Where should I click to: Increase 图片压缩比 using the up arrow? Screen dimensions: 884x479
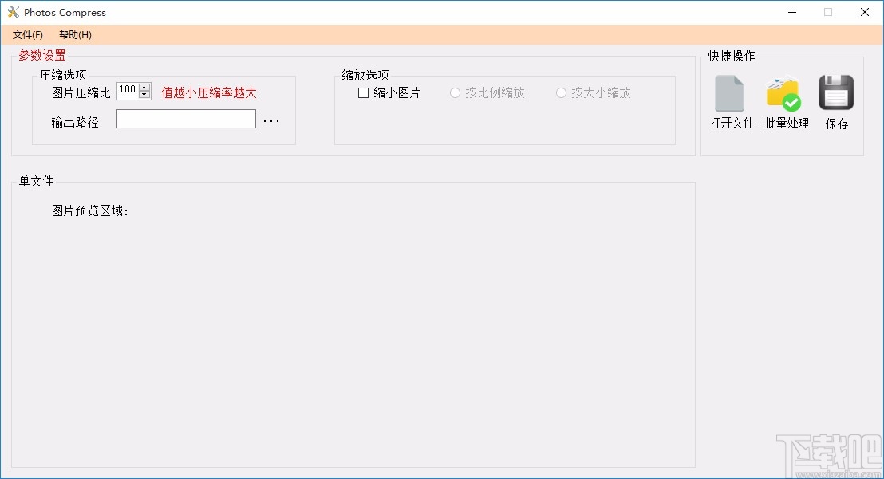pos(144,87)
